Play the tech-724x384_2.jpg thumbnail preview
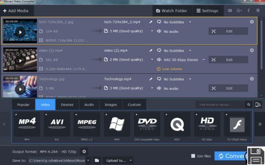This screenshot has height=165, width=265. [x=20, y=32]
